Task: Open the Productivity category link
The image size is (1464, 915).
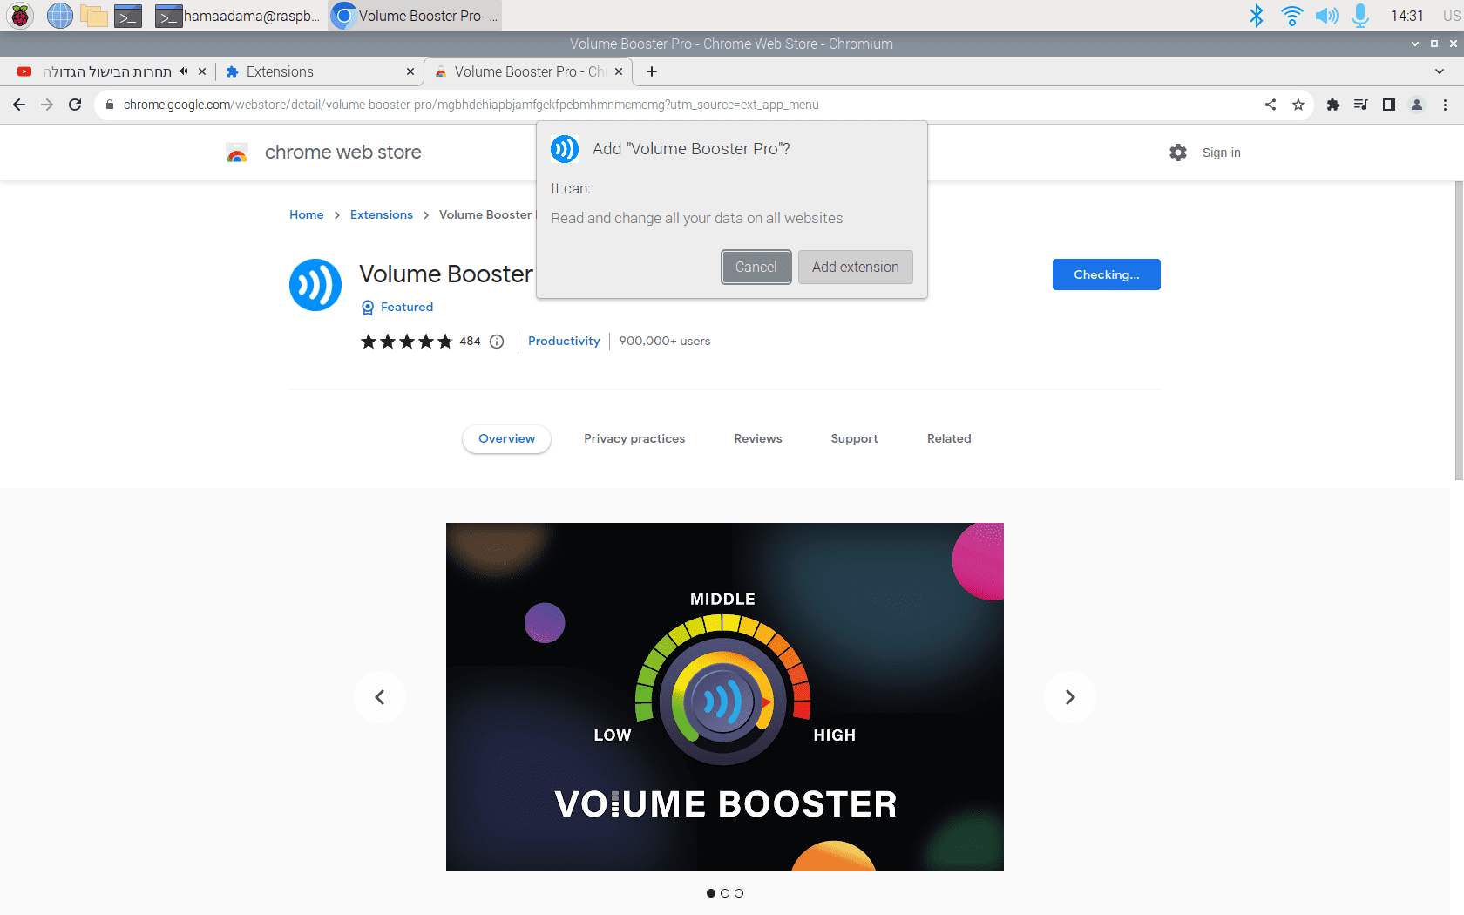Action: tap(564, 342)
